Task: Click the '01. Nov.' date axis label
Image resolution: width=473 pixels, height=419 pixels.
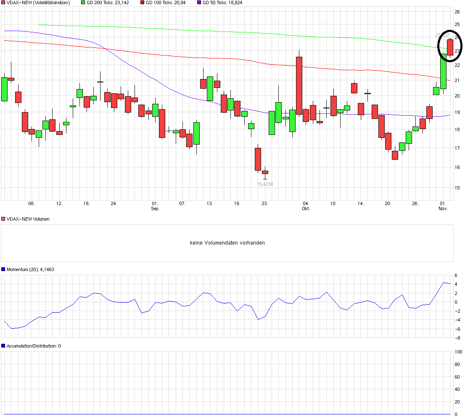Action: click(443, 206)
